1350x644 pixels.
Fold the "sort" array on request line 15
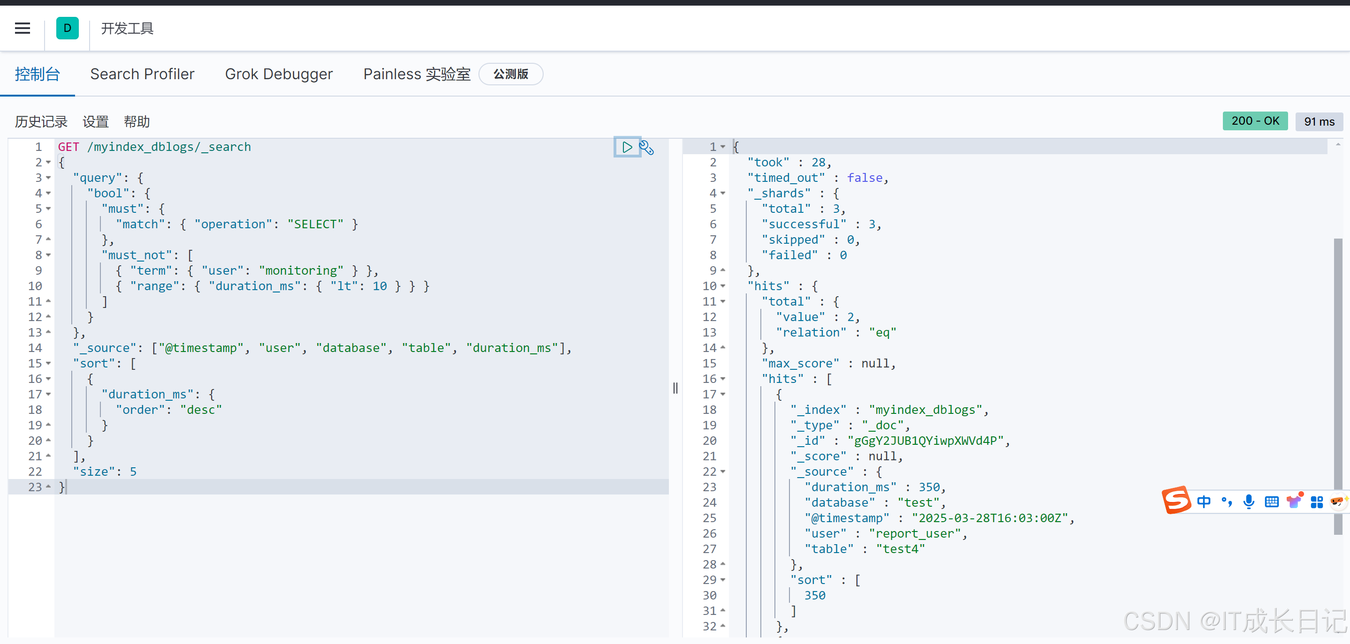click(48, 363)
